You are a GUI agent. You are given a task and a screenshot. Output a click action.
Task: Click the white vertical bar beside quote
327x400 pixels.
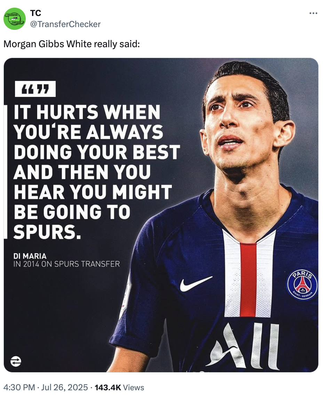click(5, 172)
